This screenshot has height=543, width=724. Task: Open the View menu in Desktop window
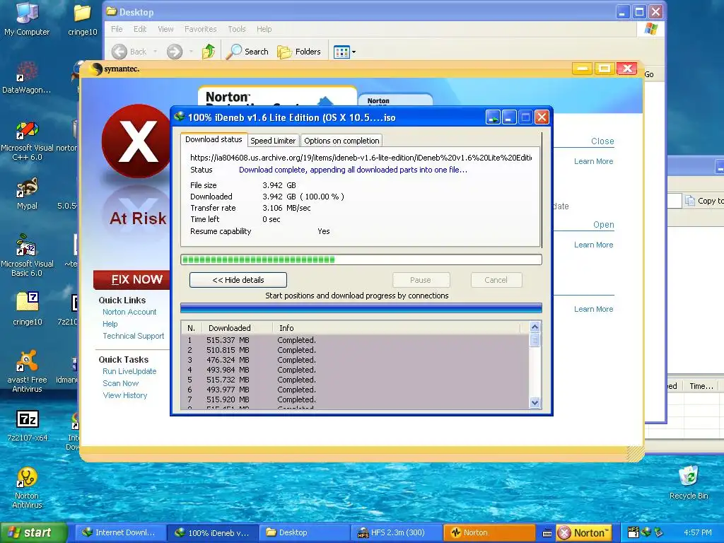(x=165, y=29)
